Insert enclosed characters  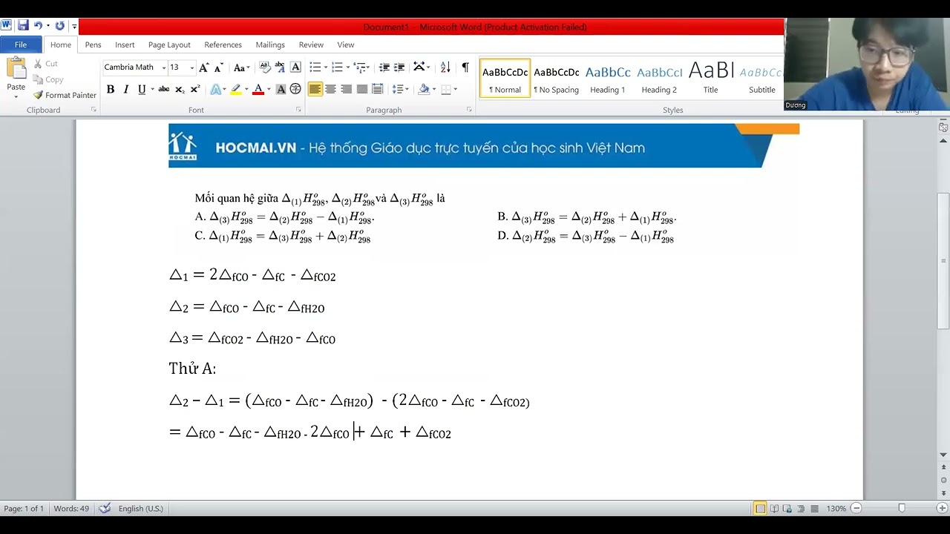click(x=295, y=89)
